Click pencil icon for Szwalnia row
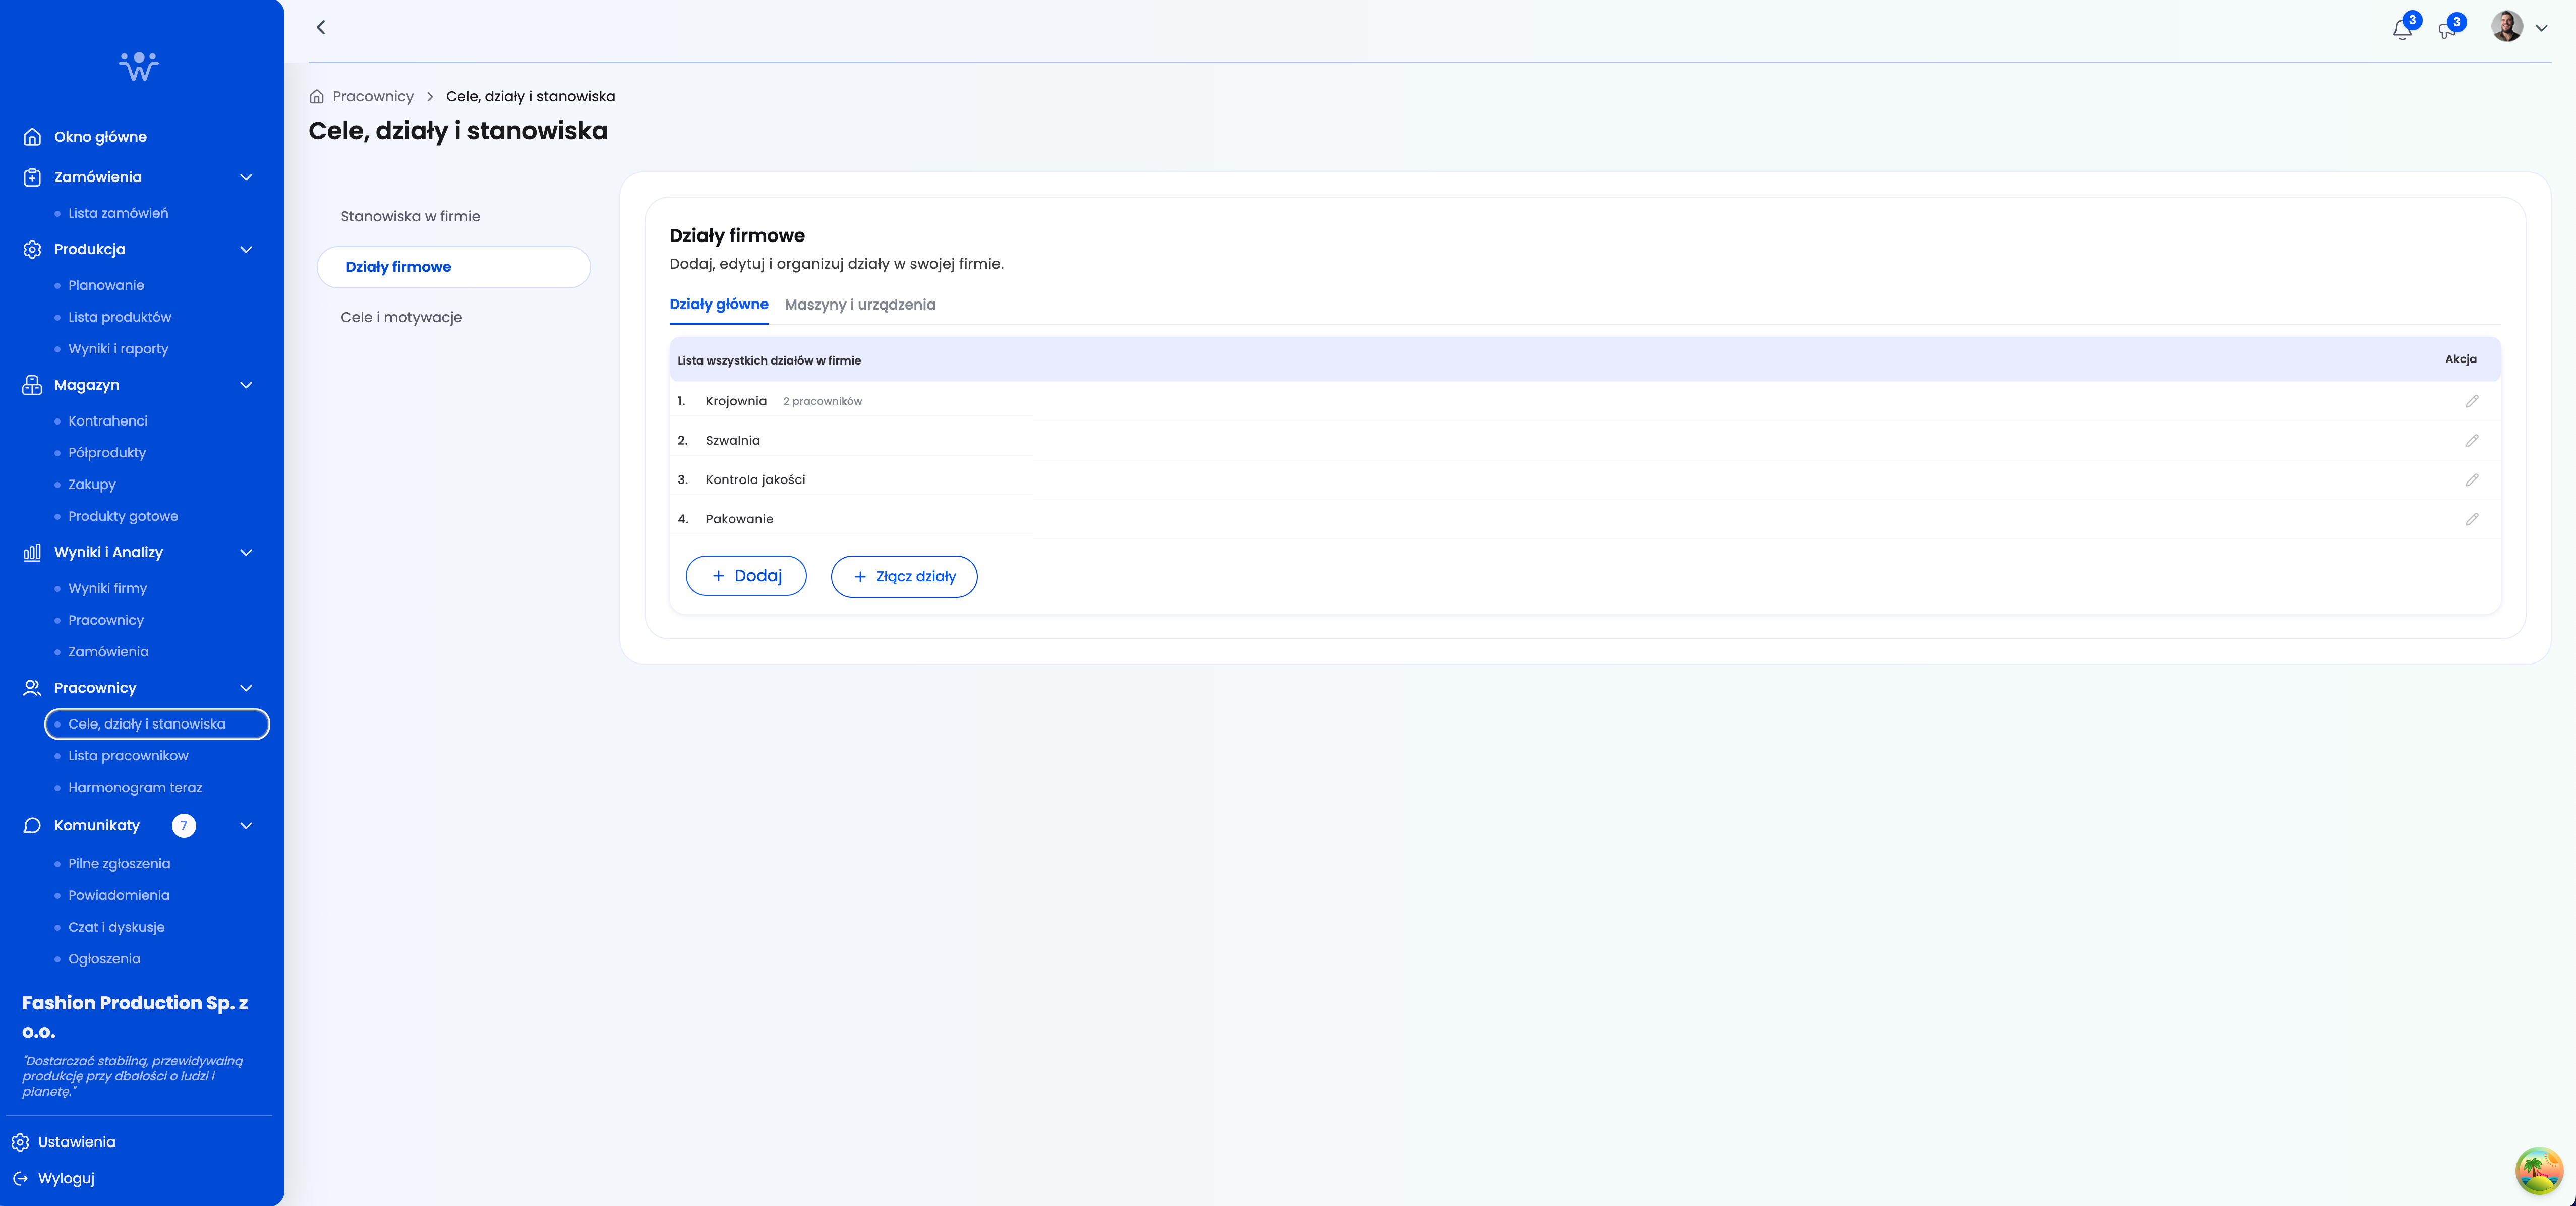The height and width of the screenshot is (1206, 2576). 2471,441
